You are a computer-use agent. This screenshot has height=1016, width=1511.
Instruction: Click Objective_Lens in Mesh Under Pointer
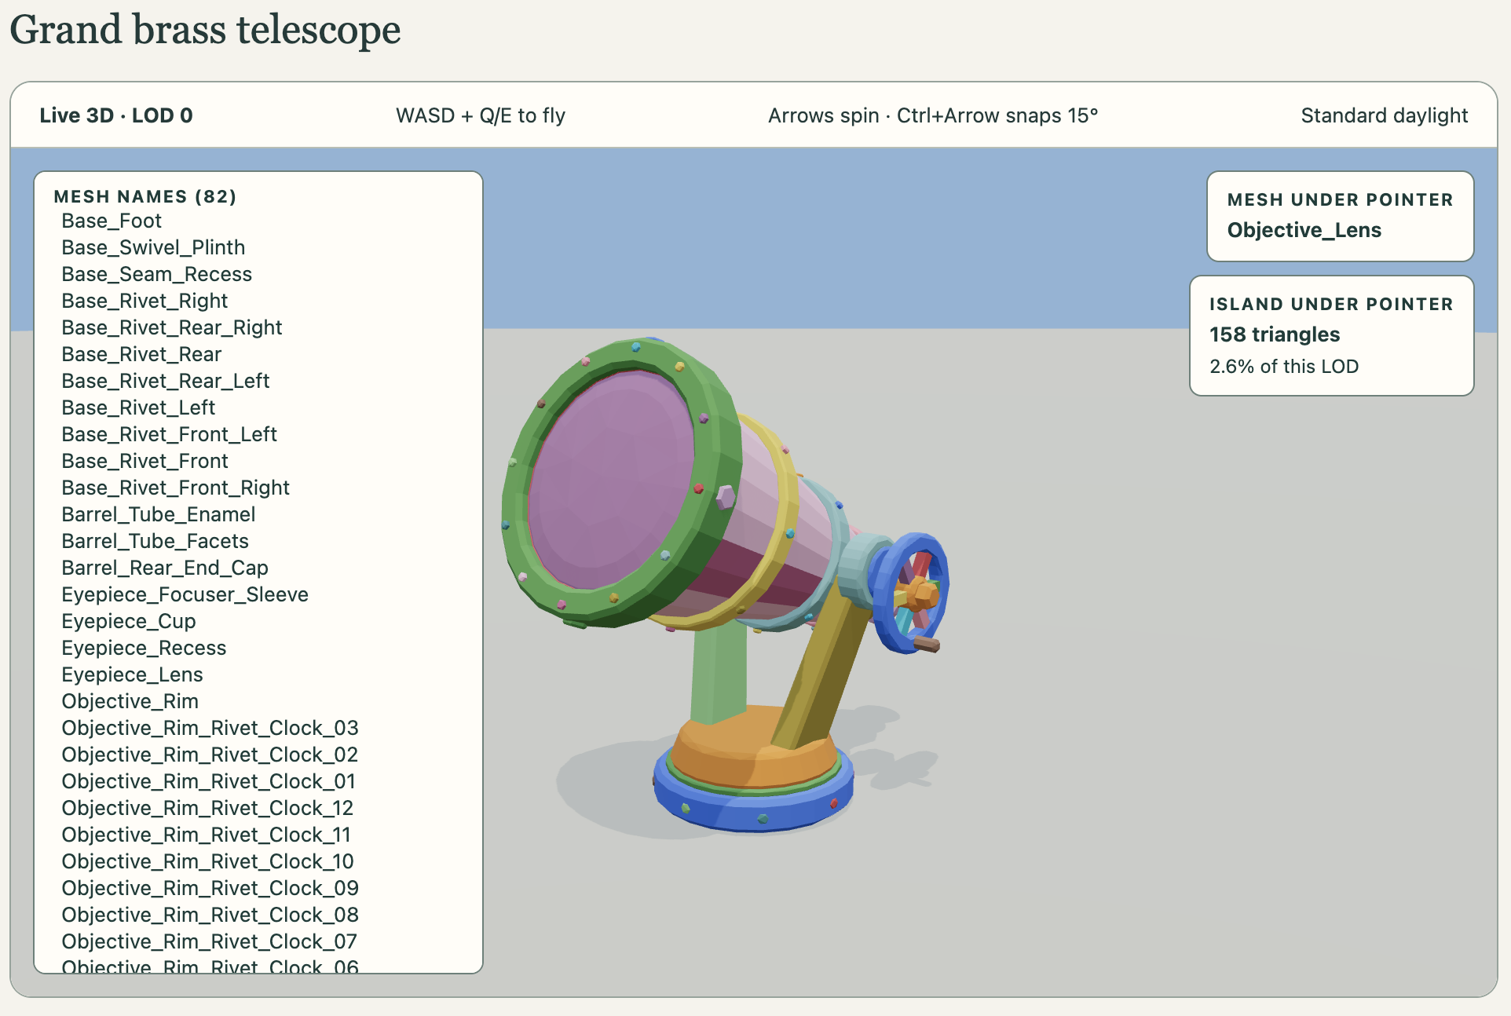(1304, 230)
